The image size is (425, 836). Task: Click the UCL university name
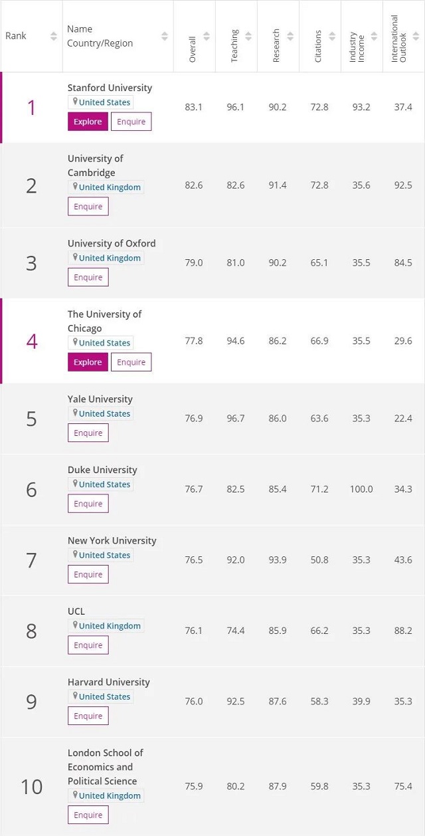tap(76, 611)
